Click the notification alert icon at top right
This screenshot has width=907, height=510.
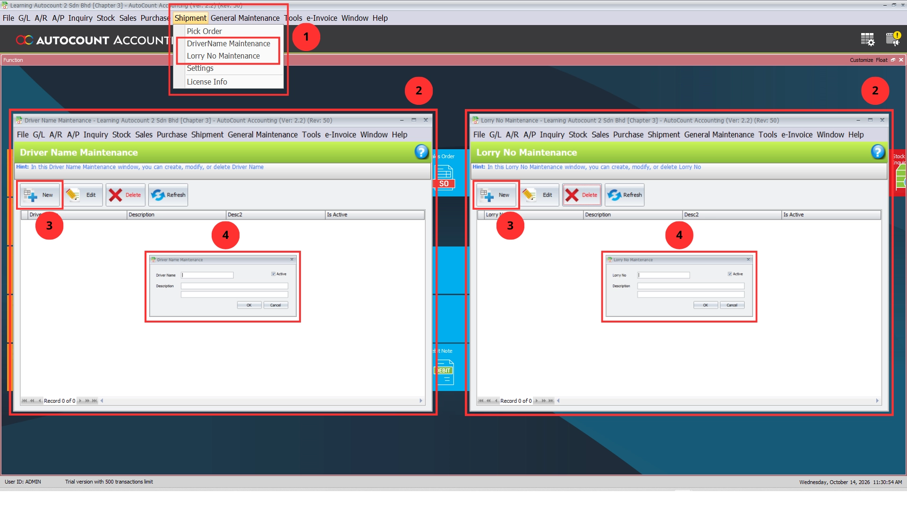pos(893,39)
